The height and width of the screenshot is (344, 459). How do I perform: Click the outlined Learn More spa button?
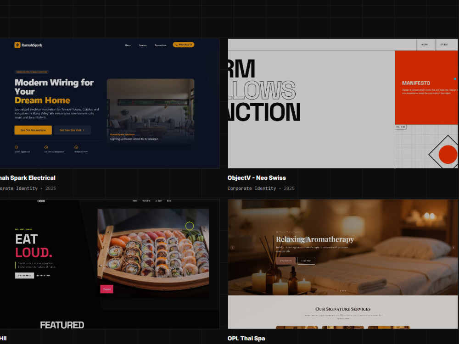click(x=306, y=261)
